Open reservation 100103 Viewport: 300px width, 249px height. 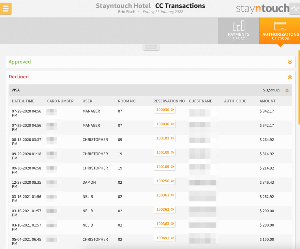(165, 138)
